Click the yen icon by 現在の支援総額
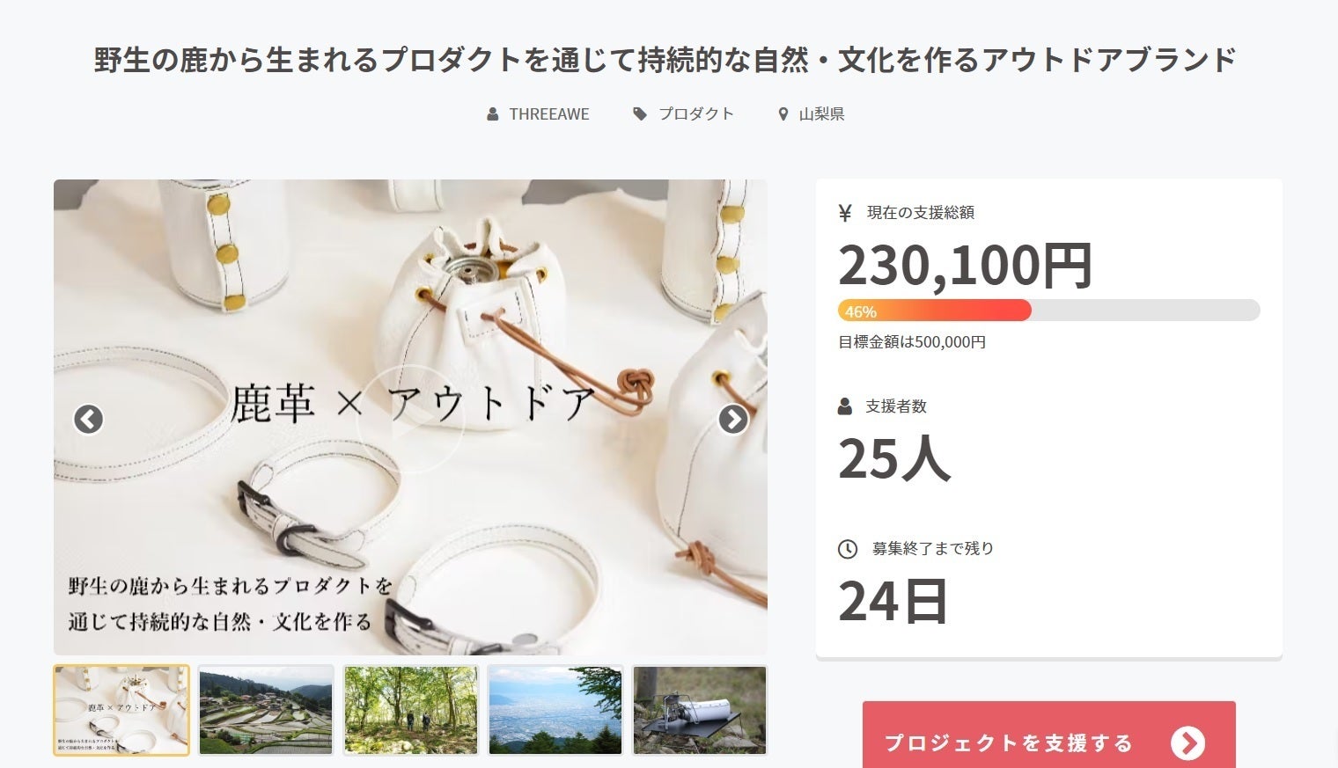The image size is (1338, 768). pyautogui.click(x=846, y=212)
